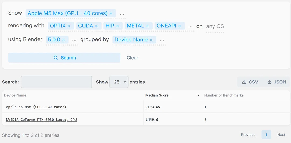Download results as JSON
291x143 pixels.
276,82
